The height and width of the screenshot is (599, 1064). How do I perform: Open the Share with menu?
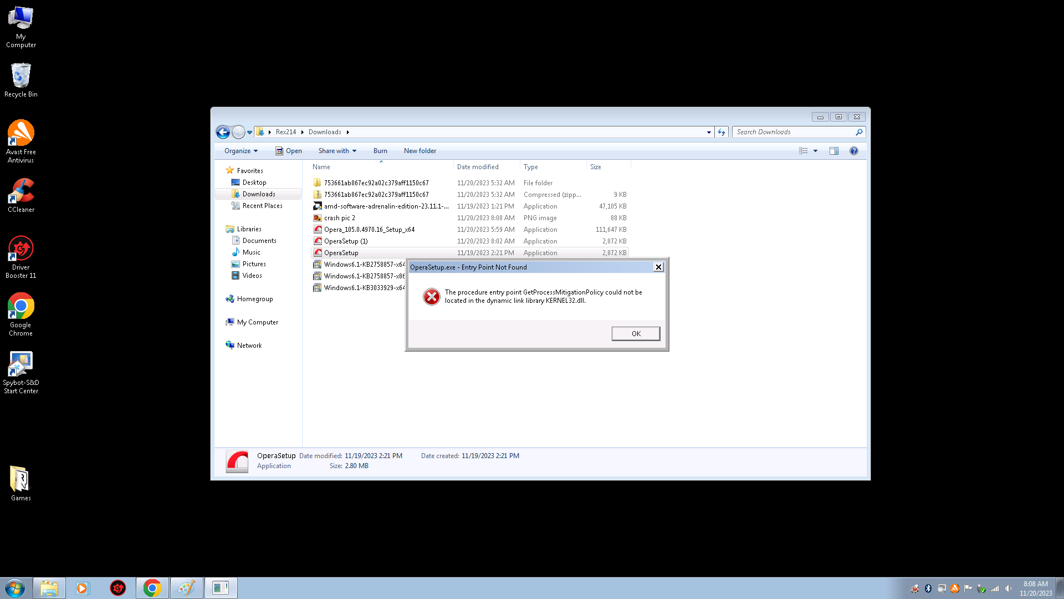coord(337,151)
